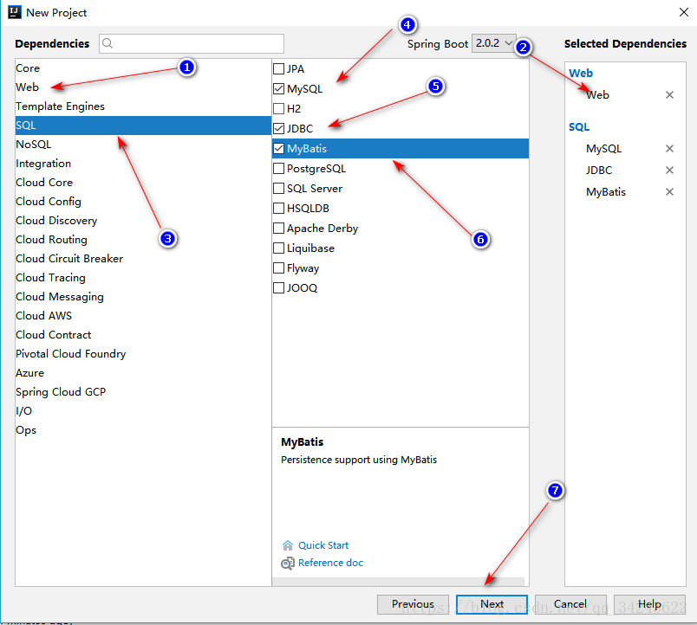Select the Cloud AWS category

click(143, 316)
